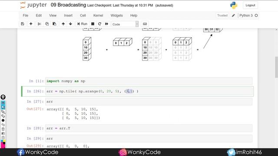
Task: Click the (autosaved) status text
Action: coord(164,5)
